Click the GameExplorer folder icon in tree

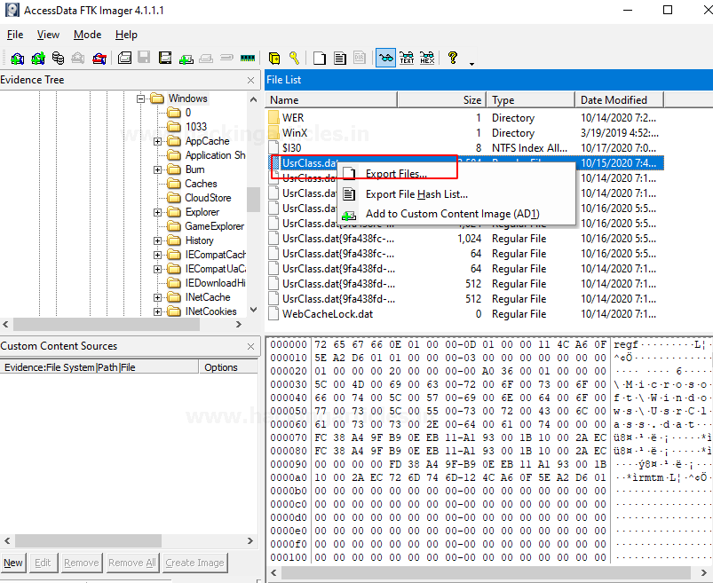[174, 226]
